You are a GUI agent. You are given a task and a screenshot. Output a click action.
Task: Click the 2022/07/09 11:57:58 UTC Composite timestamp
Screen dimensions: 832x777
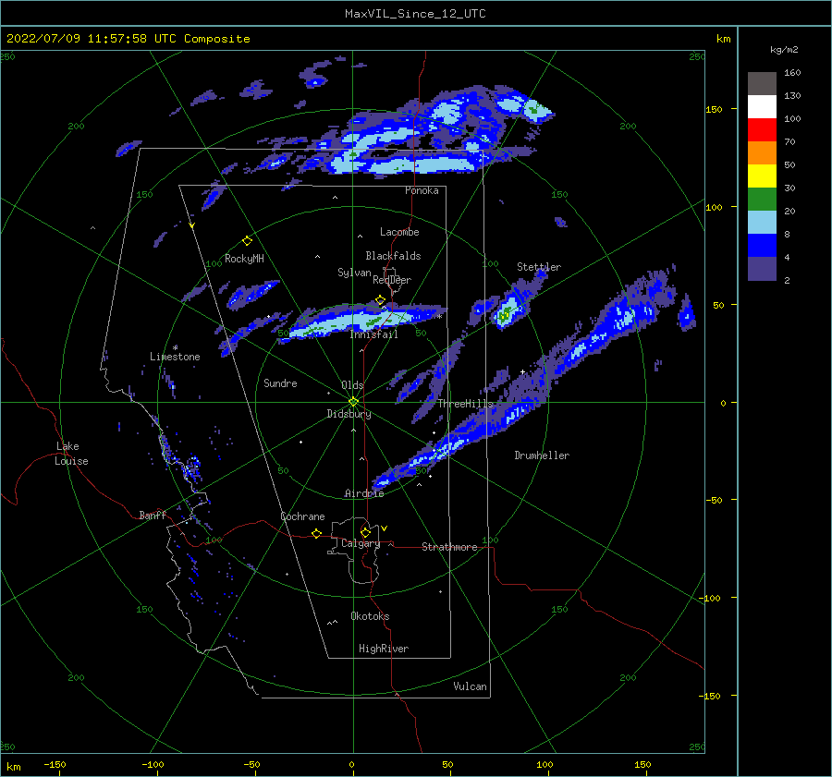pyautogui.click(x=128, y=39)
